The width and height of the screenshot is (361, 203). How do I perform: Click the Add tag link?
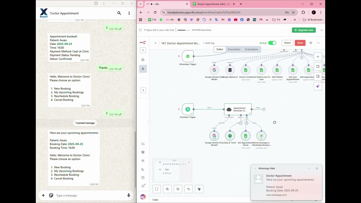[209, 43]
